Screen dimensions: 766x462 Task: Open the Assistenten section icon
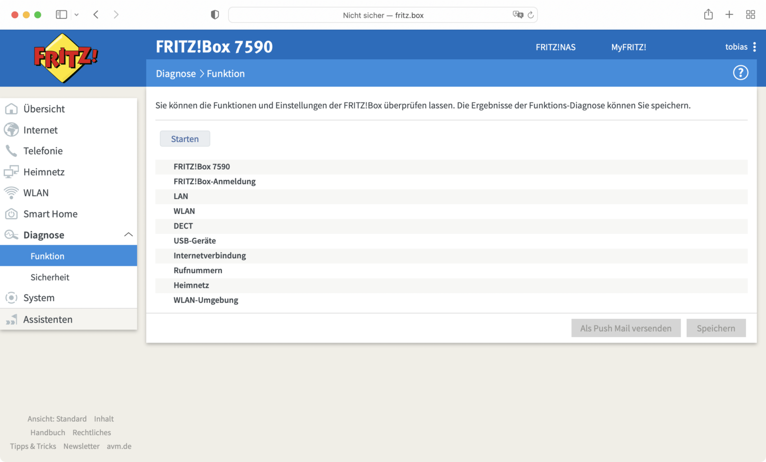tap(11, 319)
